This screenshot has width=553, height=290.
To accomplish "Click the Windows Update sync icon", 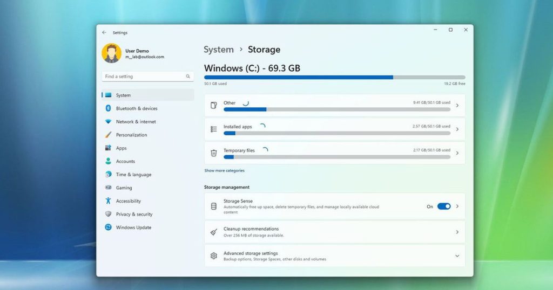I will pos(108,227).
